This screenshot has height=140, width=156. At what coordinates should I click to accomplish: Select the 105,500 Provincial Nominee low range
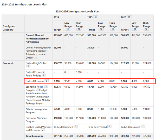pos(68,118)
